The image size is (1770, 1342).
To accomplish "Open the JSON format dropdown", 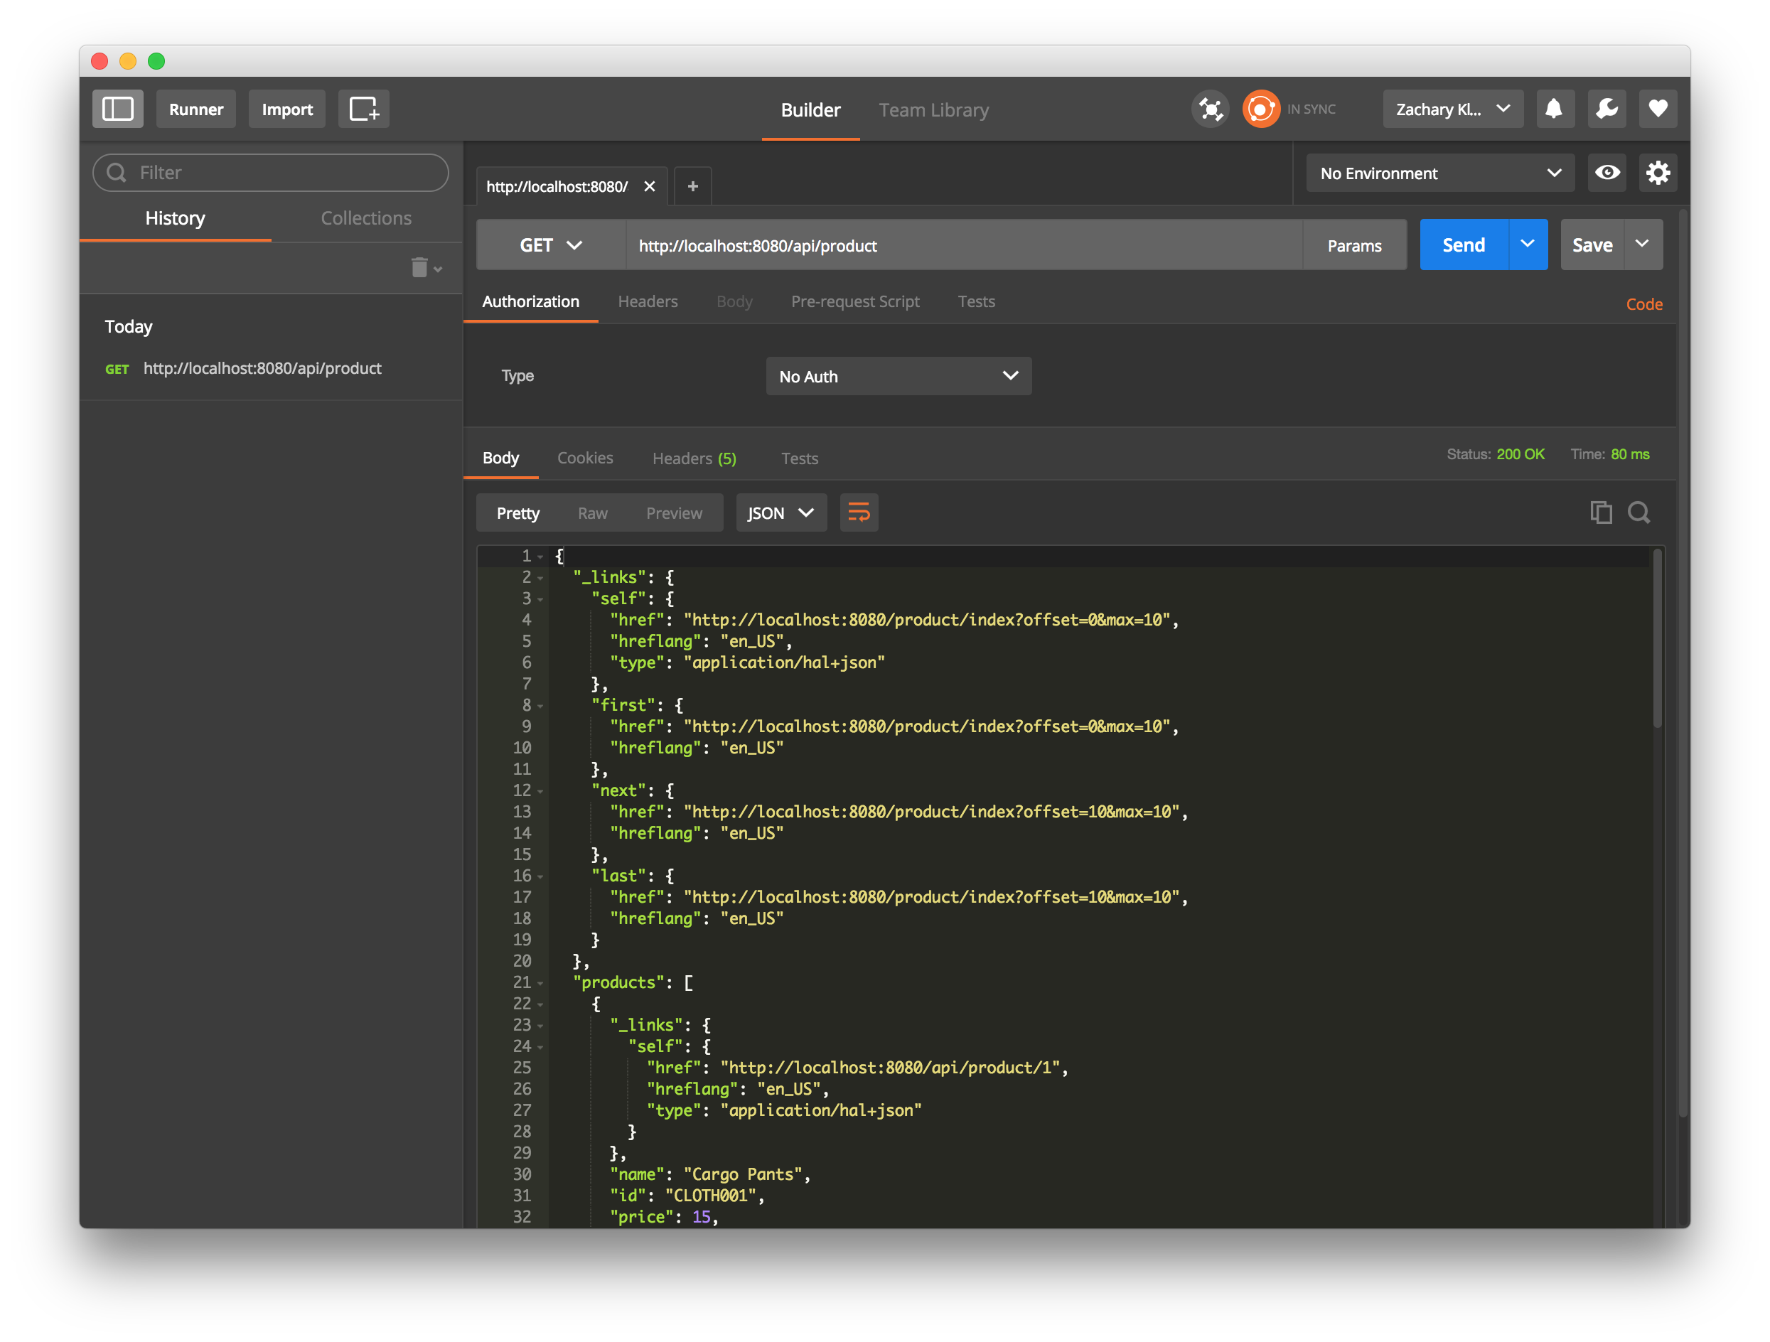I will pos(781,513).
